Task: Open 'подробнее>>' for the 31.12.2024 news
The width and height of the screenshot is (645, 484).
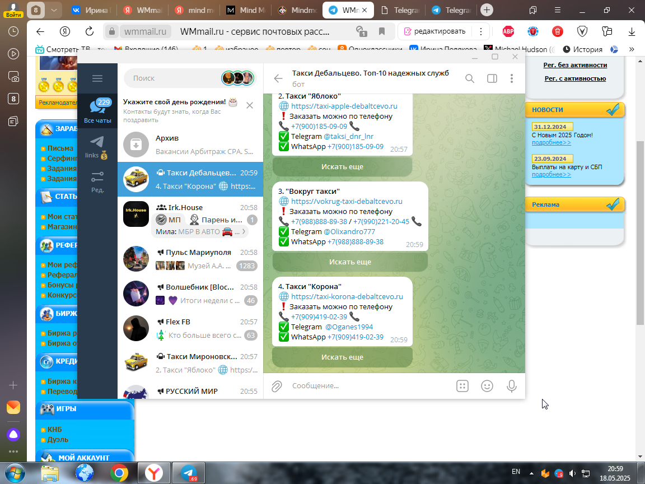Action: [551, 142]
